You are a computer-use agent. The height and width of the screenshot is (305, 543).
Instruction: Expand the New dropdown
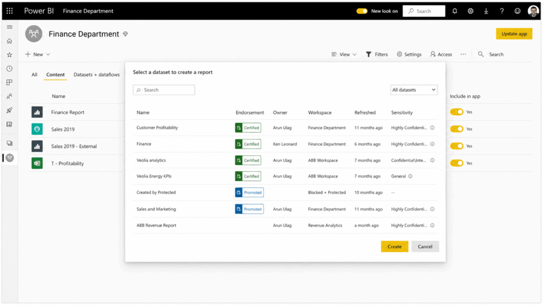click(x=38, y=55)
